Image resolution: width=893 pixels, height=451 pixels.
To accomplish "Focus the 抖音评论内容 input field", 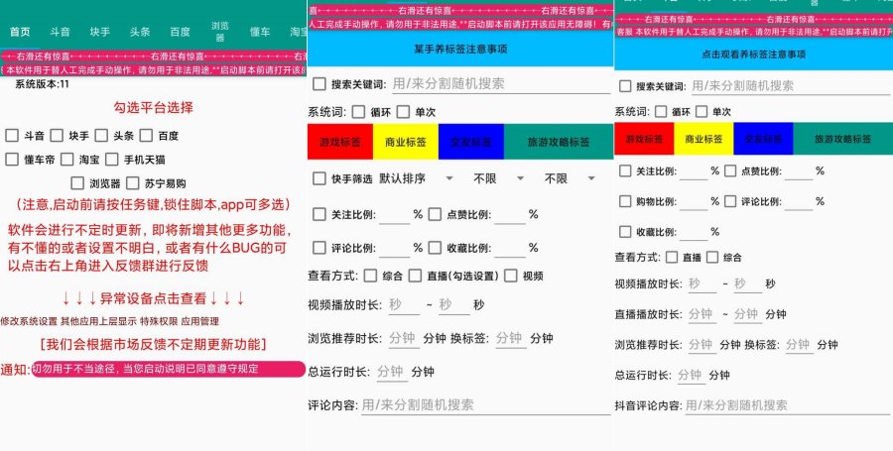I will click(787, 405).
